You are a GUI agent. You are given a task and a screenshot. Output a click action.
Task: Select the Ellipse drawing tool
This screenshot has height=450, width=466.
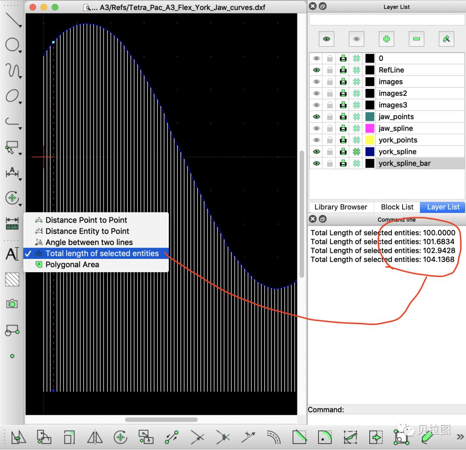pyautogui.click(x=12, y=96)
